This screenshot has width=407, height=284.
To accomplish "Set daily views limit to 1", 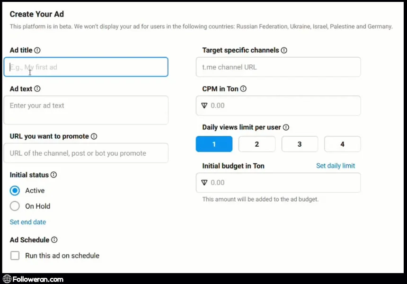I will coord(214,144).
